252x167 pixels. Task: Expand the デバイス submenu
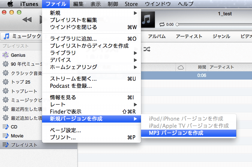(x=91, y=60)
